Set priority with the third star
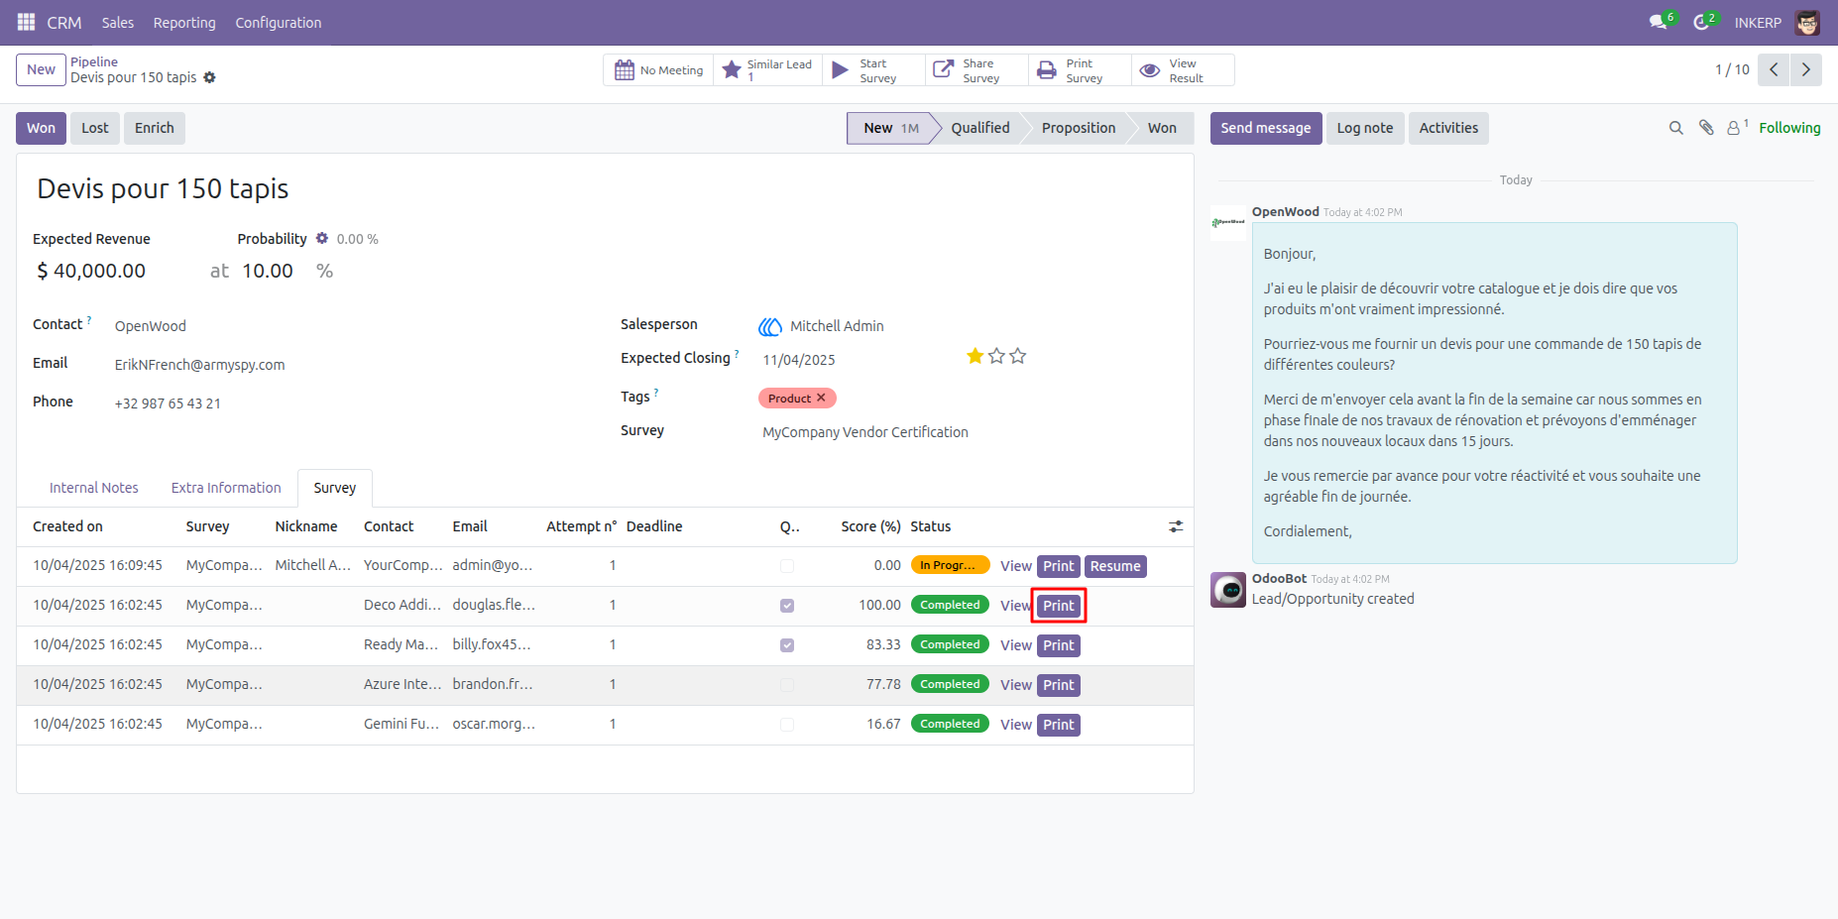This screenshot has height=919, width=1838. coord(1018,356)
